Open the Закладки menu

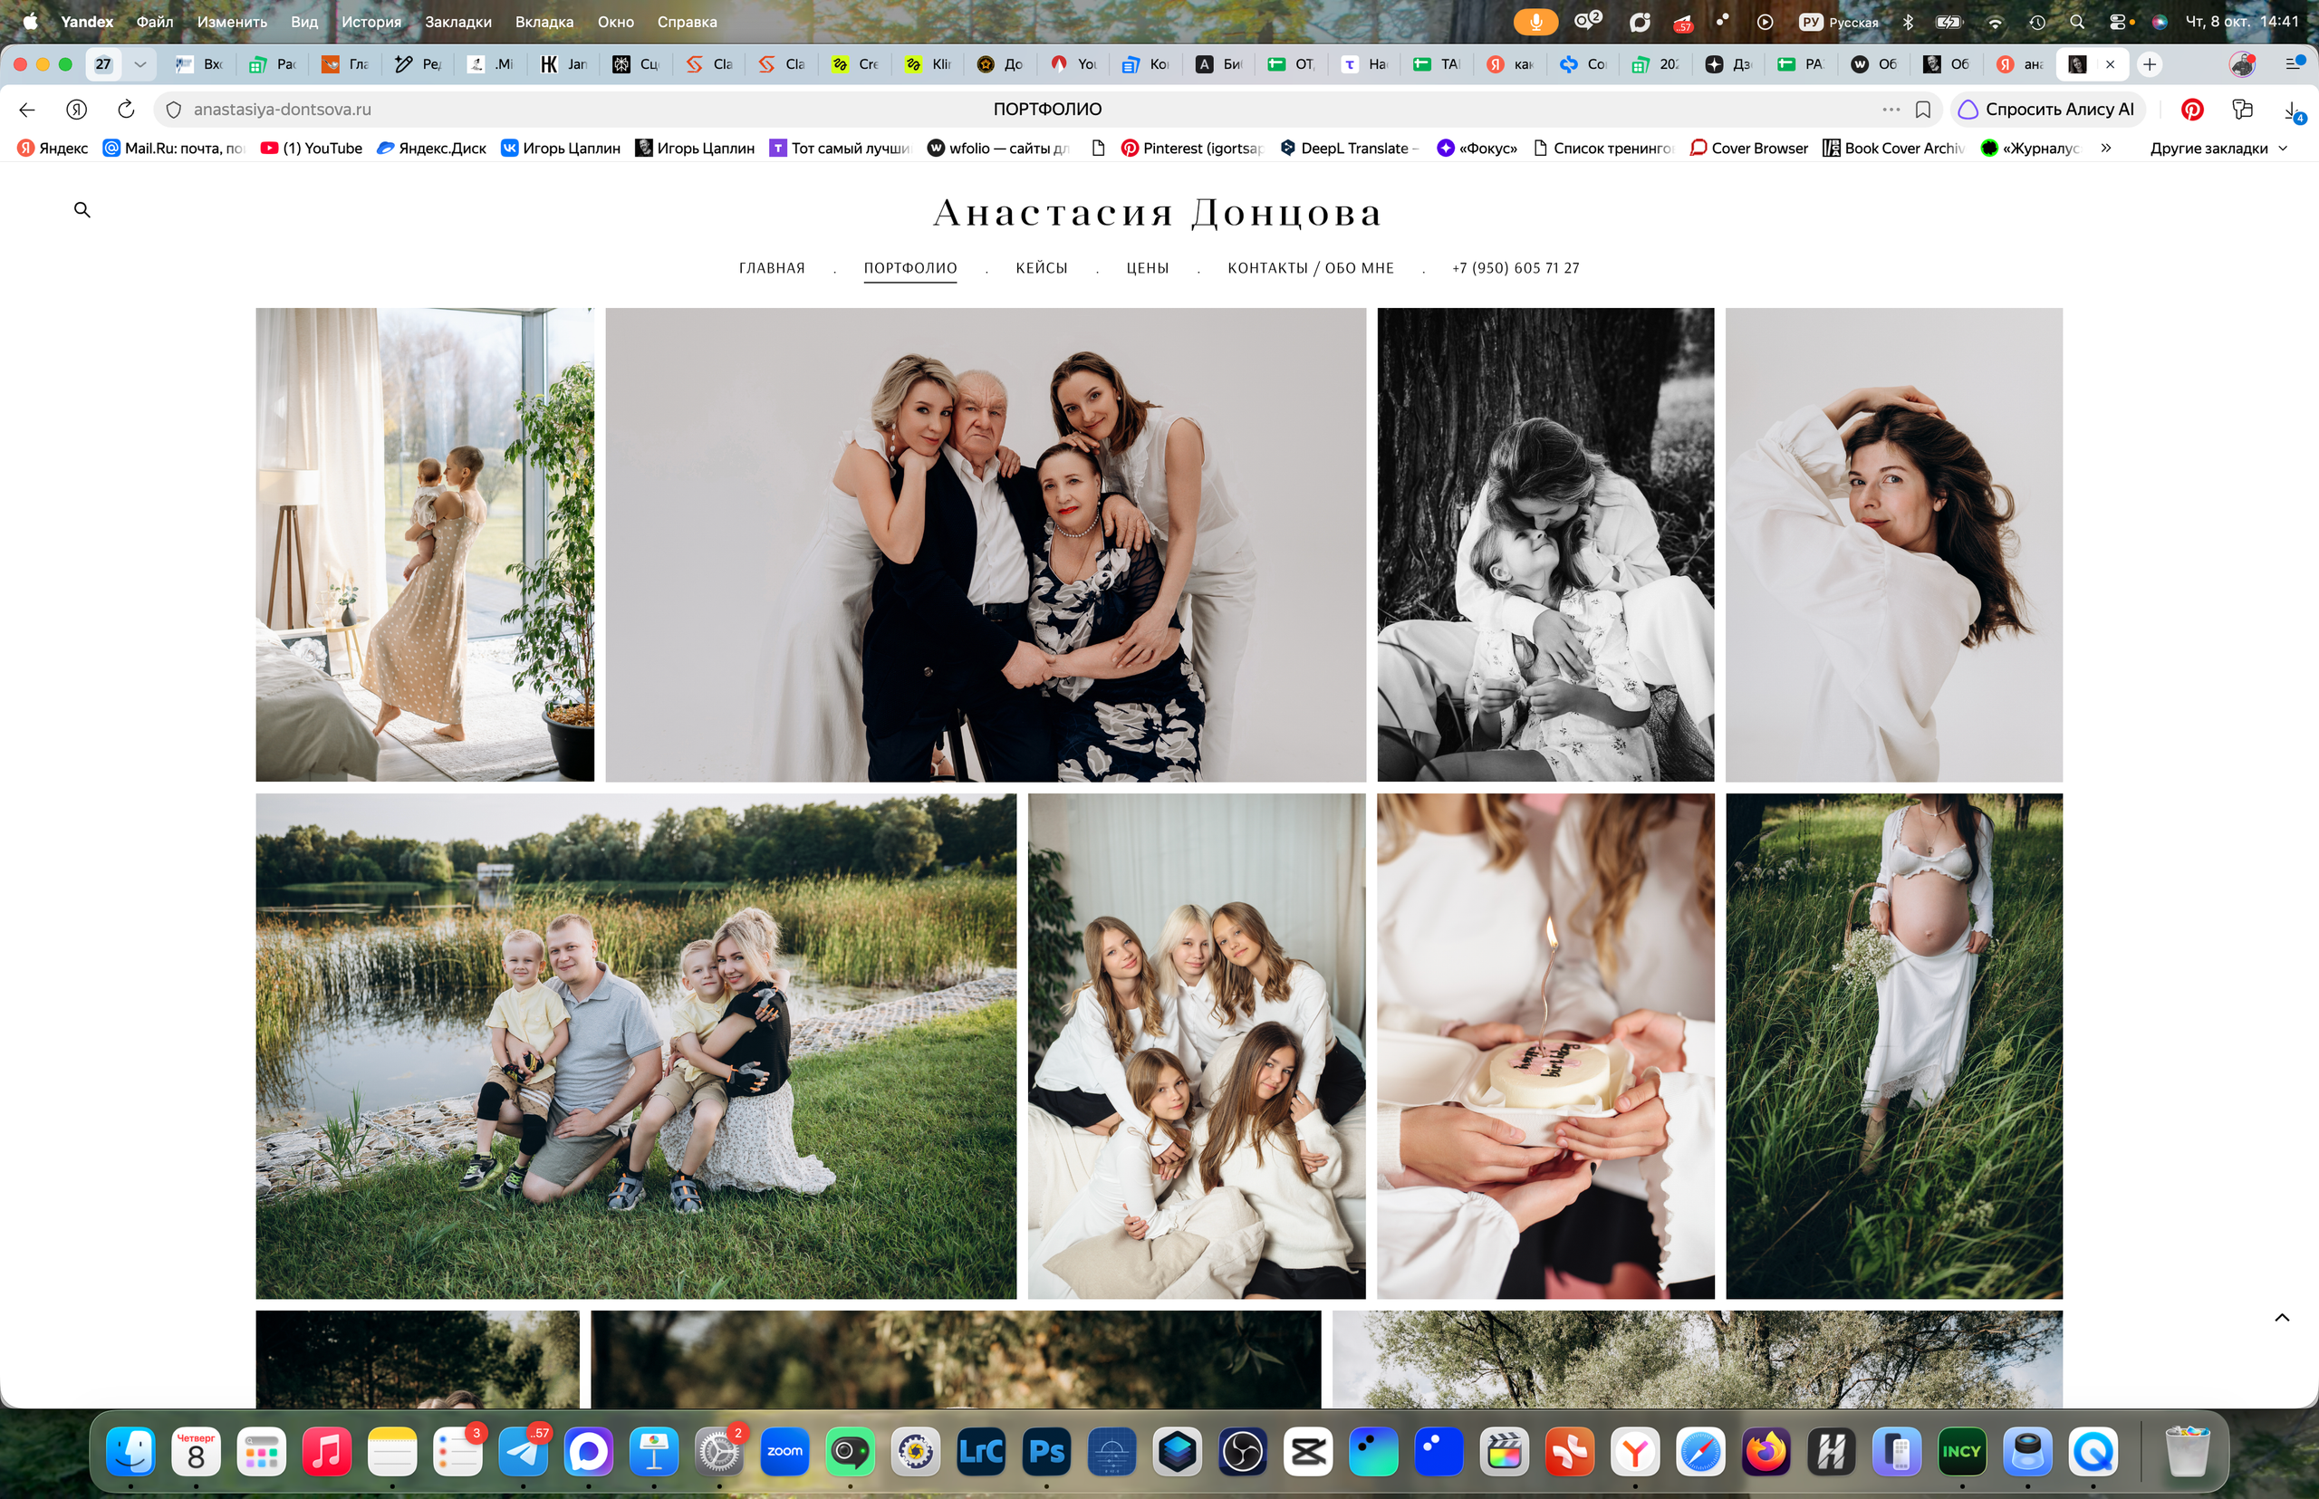[457, 22]
